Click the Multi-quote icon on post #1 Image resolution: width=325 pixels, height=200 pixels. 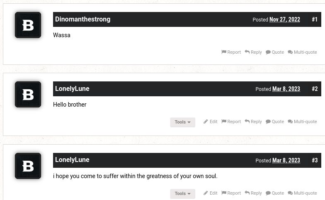[x=290, y=52]
